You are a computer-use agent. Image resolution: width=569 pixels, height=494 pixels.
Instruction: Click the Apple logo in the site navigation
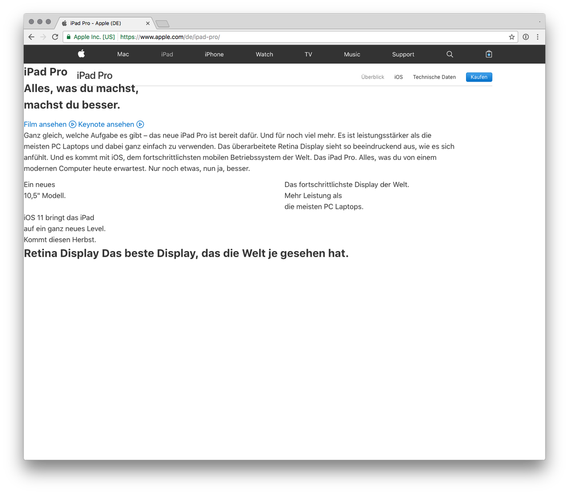tap(82, 54)
